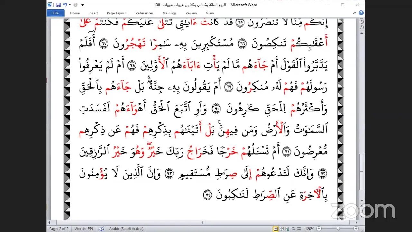Switch to Full Screen Reading view
The width and height of the screenshot is (412, 232).
282,229
